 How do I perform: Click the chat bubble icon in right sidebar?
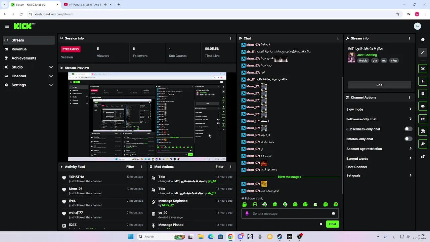(x=423, y=106)
